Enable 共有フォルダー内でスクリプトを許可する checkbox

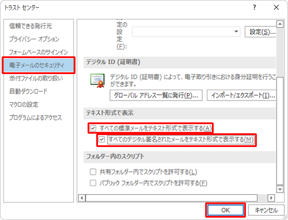point(93,172)
